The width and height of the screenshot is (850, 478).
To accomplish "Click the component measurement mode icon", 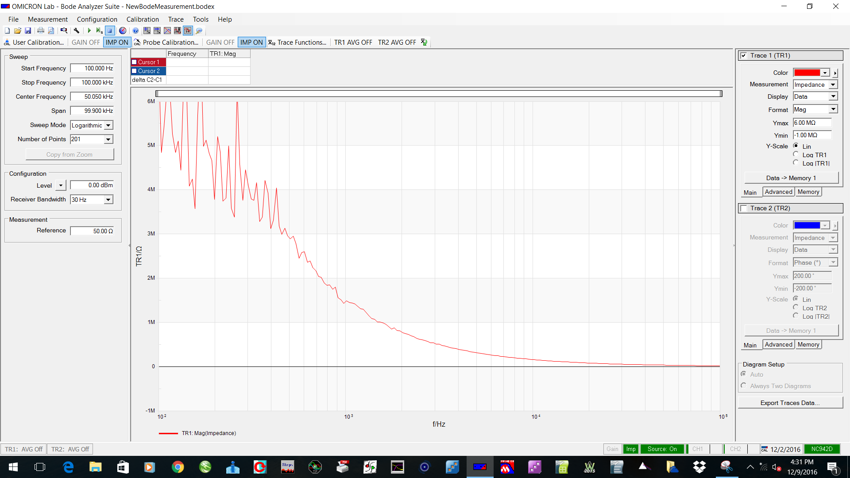I will [157, 31].
